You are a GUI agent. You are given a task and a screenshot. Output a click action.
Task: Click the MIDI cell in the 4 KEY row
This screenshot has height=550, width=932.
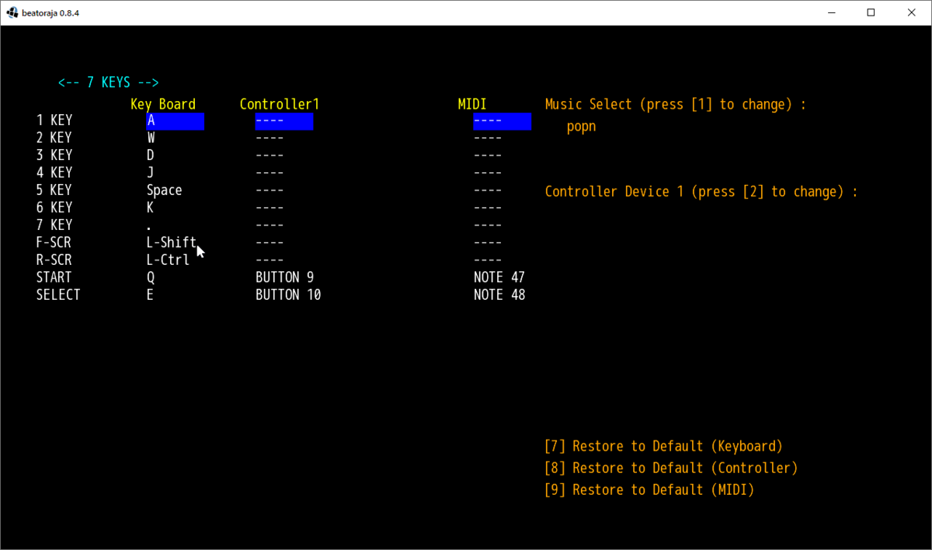488,172
